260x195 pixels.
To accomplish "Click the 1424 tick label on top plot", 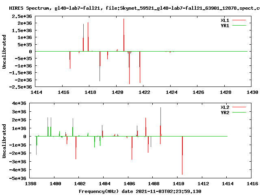I will click(171, 92).
